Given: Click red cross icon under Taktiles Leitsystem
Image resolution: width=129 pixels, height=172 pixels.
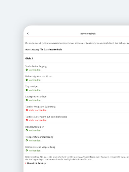Looking at the screenshot, I should coord(27,120).
